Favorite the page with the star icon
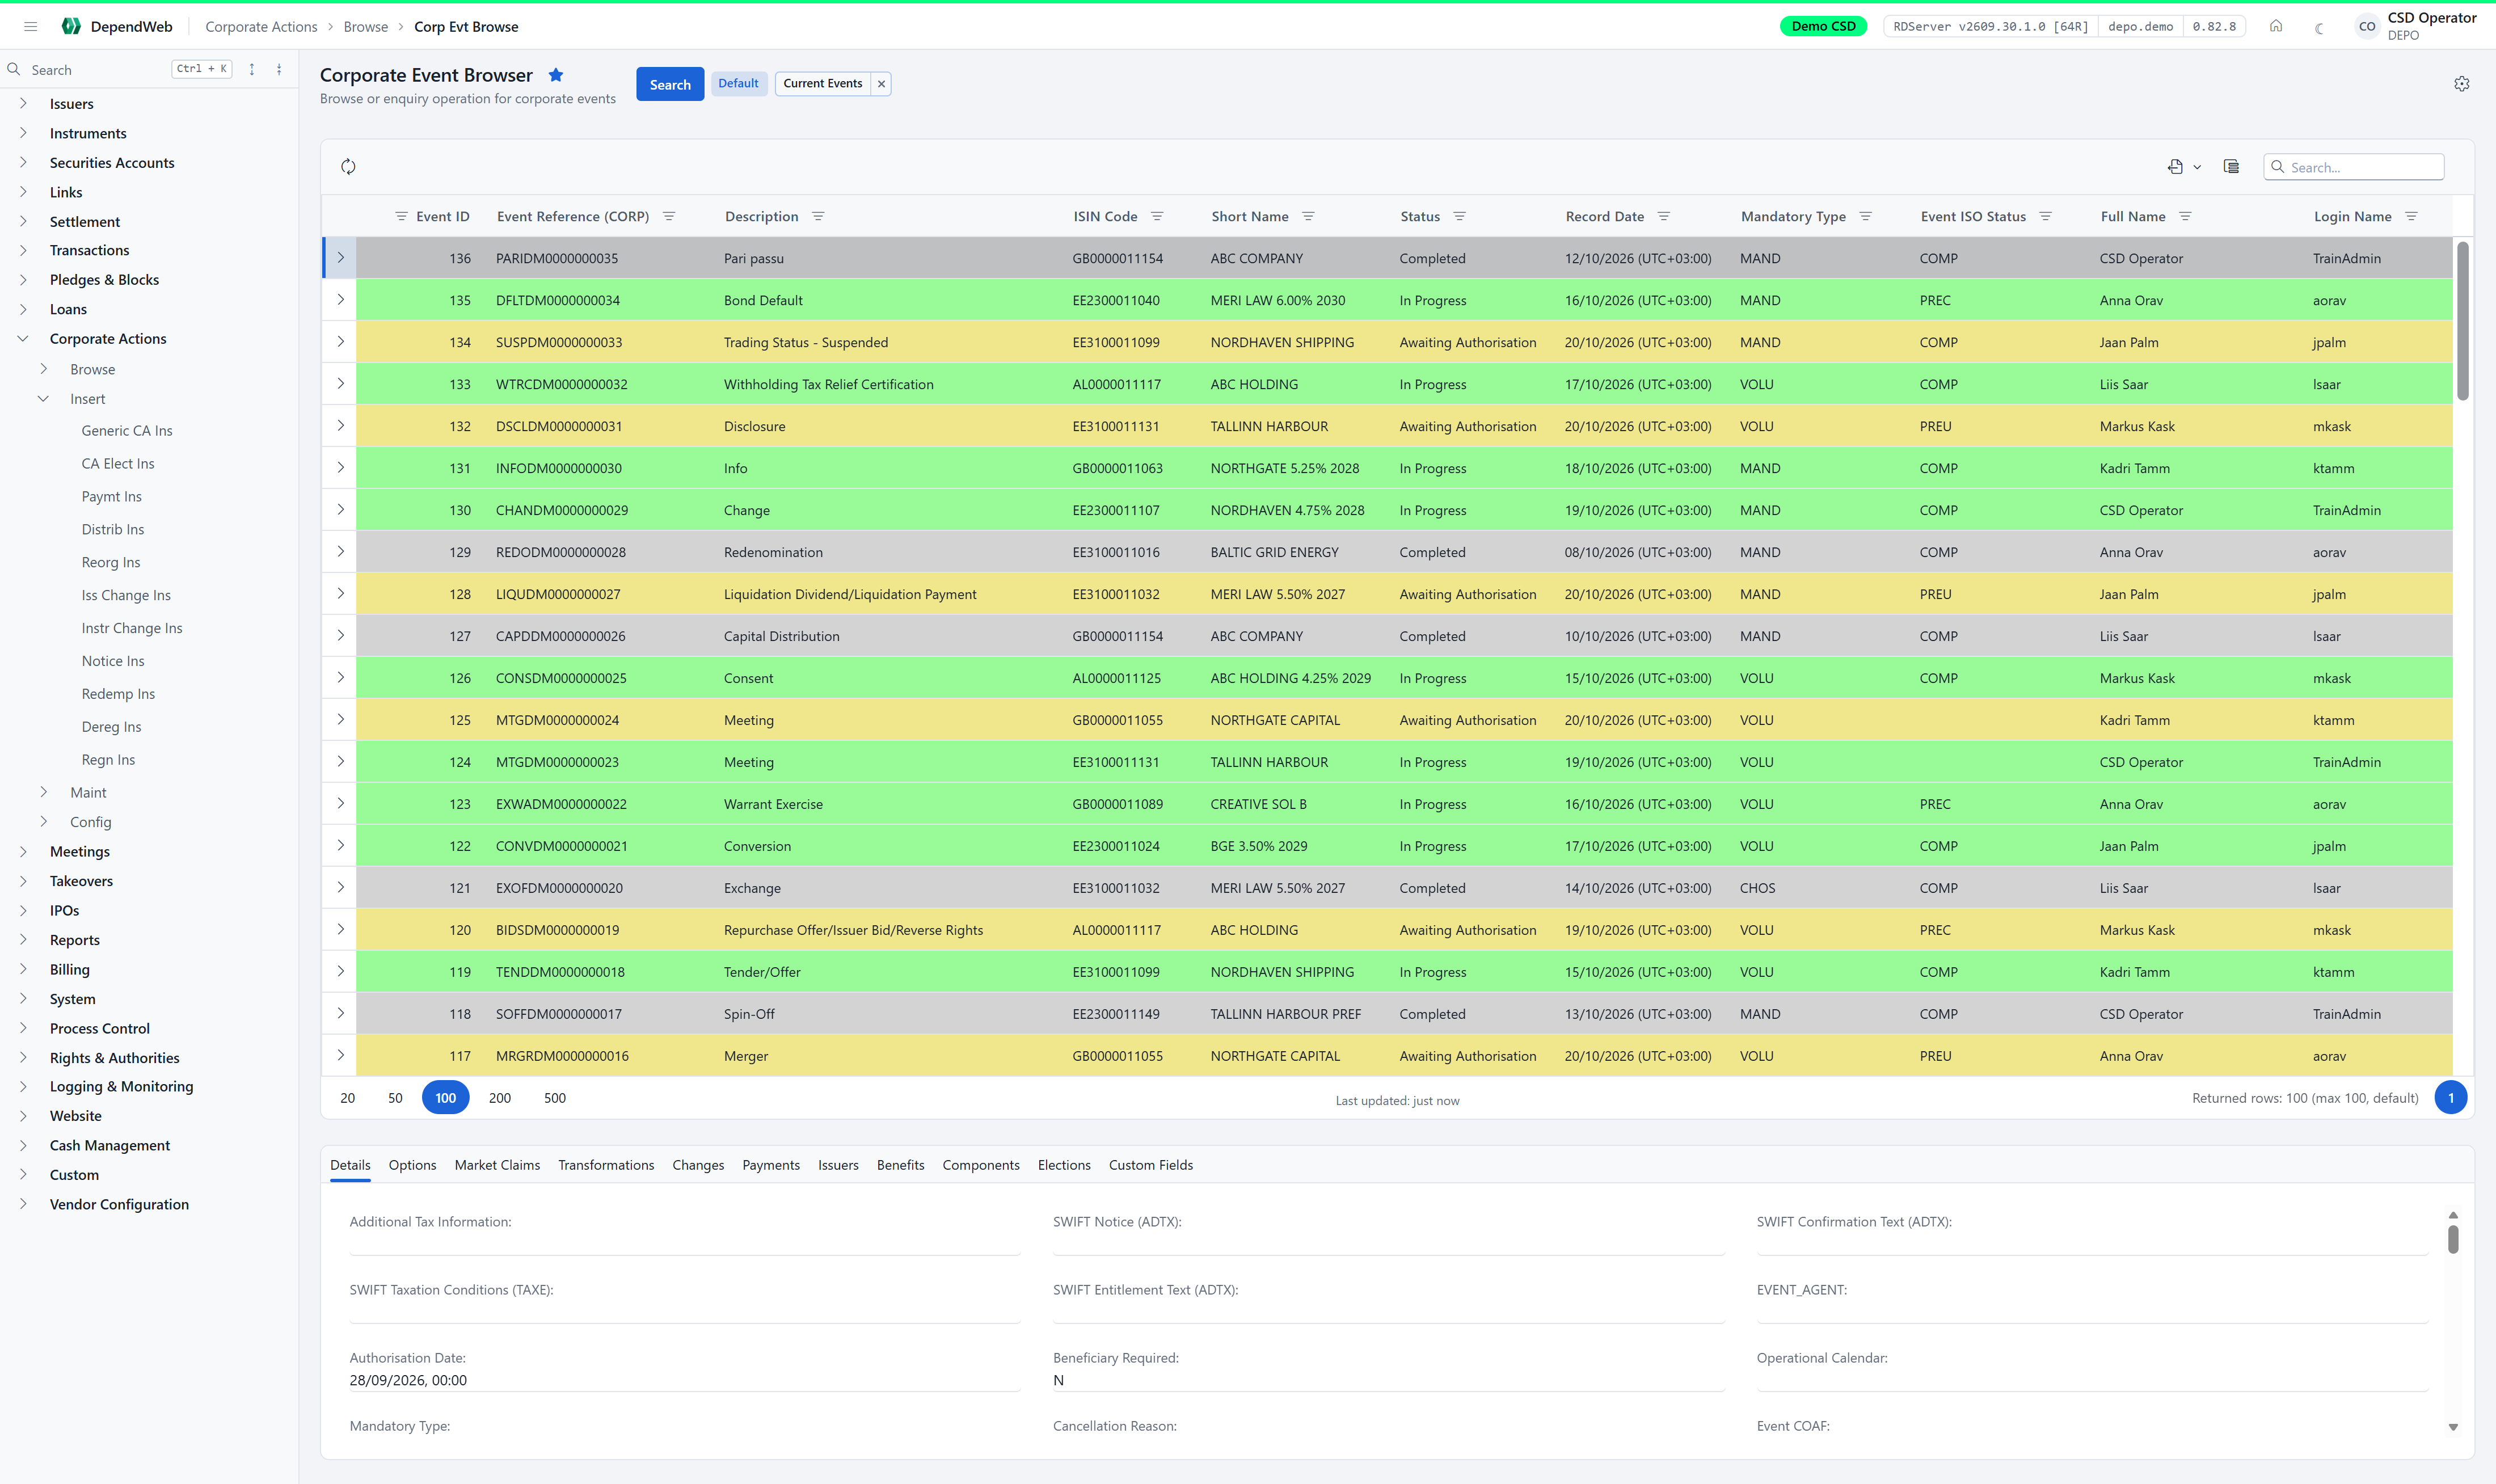This screenshot has height=1484, width=2496. point(556,75)
